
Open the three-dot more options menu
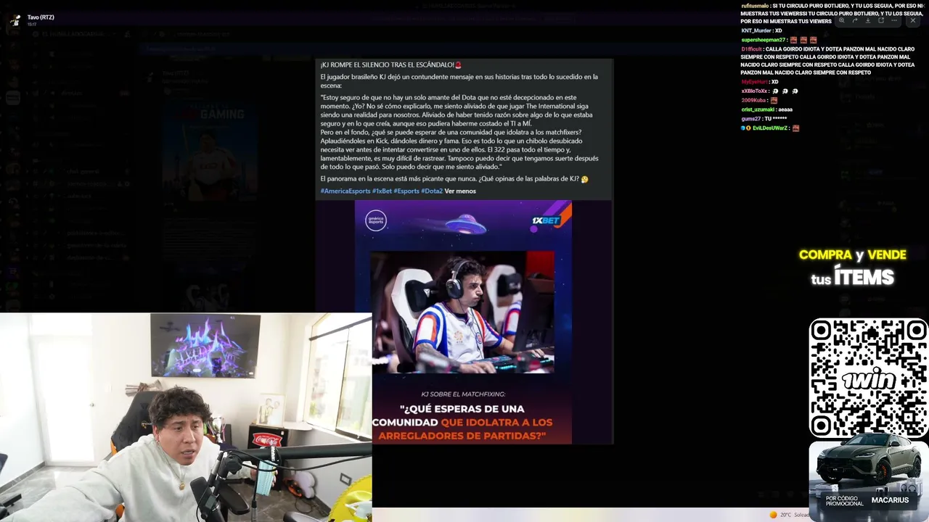point(895,20)
